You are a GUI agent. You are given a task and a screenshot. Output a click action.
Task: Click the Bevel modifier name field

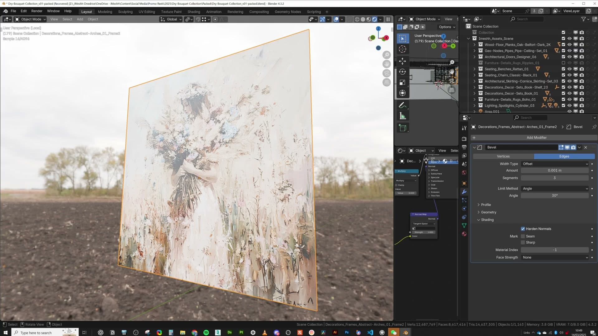(x=522, y=147)
